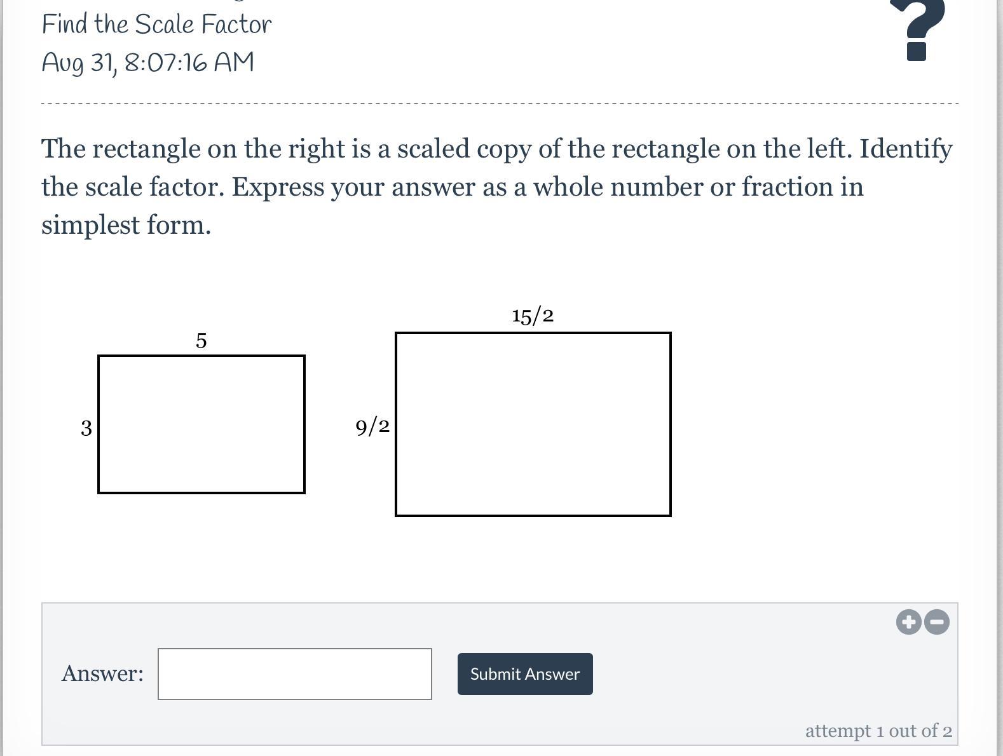Click the attempt 1 out of 2 text
Viewport: 1003px width, 756px height.
(x=878, y=731)
